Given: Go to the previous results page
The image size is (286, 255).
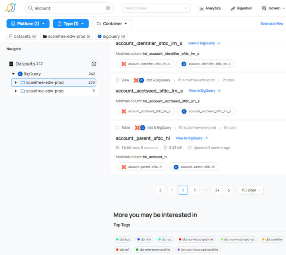Looking at the screenshot, I should coord(160,190).
